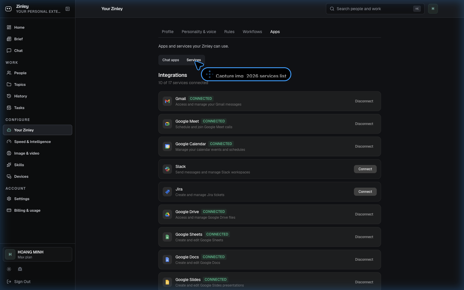Click the Jira service icon
464x290 pixels.
click(167, 192)
